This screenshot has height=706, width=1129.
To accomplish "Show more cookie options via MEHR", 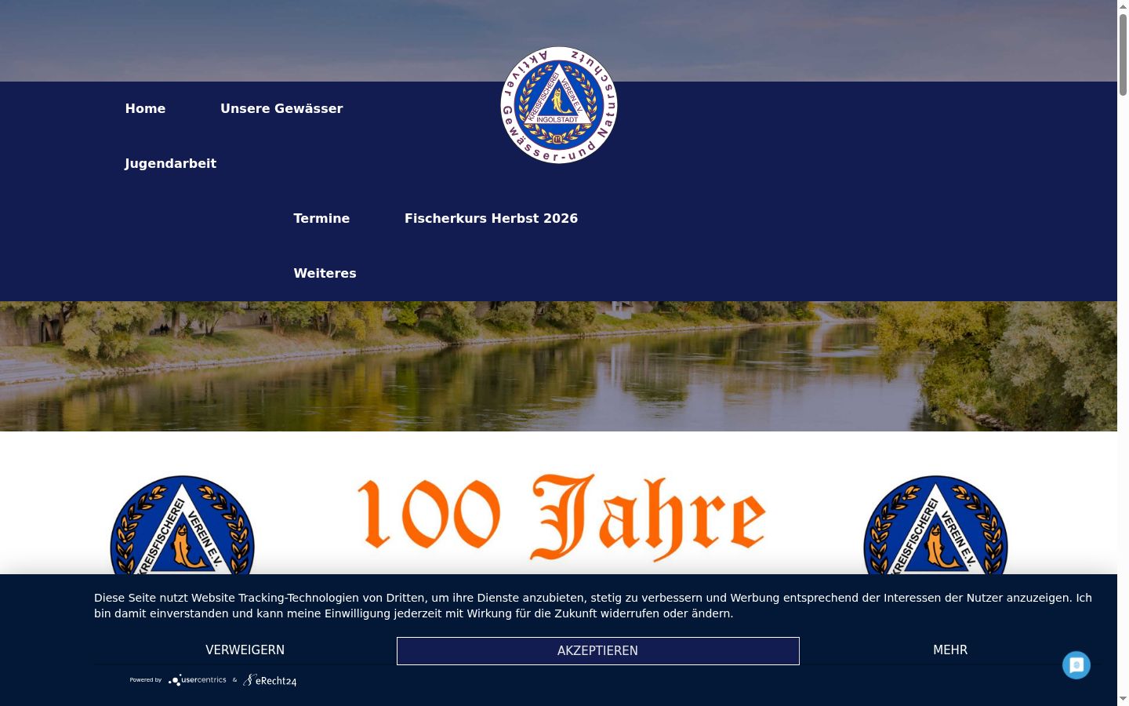I will 950,650.
